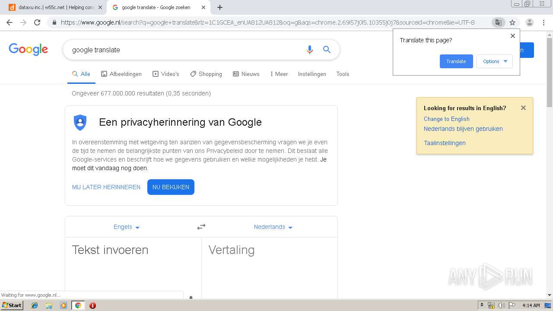The width and height of the screenshot is (553, 311).
Task: Open the Nederlands target language dropdown
Action: tap(273, 227)
